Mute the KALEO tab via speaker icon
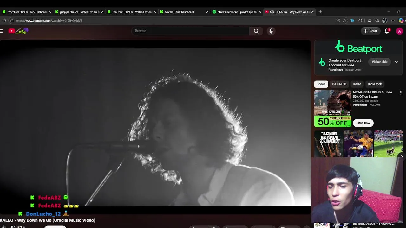 point(272,12)
